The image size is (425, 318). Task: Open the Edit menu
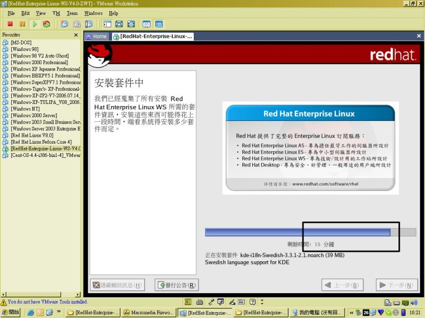pyautogui.click(x=25, y=13)
